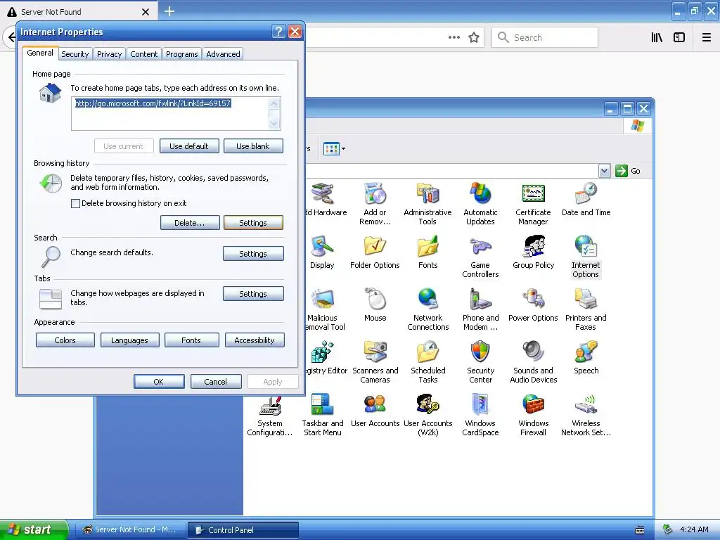Switch to the Advanced tab
This screenshot has width=720, height=540.
tap(223, 53)
